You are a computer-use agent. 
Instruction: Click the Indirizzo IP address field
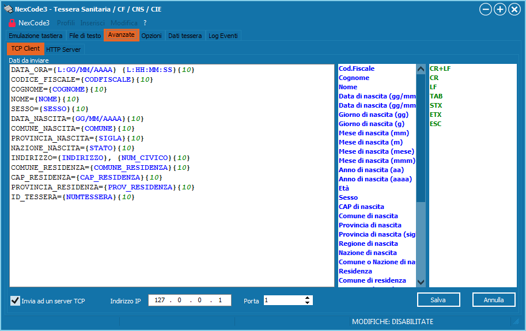click(x=190, y=300)
